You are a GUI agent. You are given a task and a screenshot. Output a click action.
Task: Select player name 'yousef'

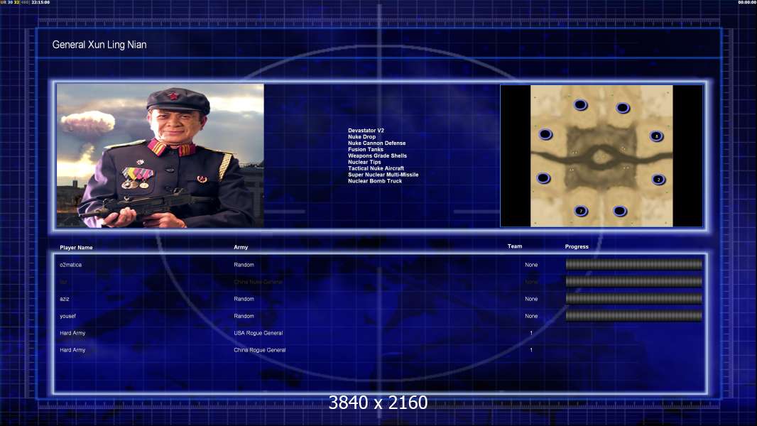point(67,316)
